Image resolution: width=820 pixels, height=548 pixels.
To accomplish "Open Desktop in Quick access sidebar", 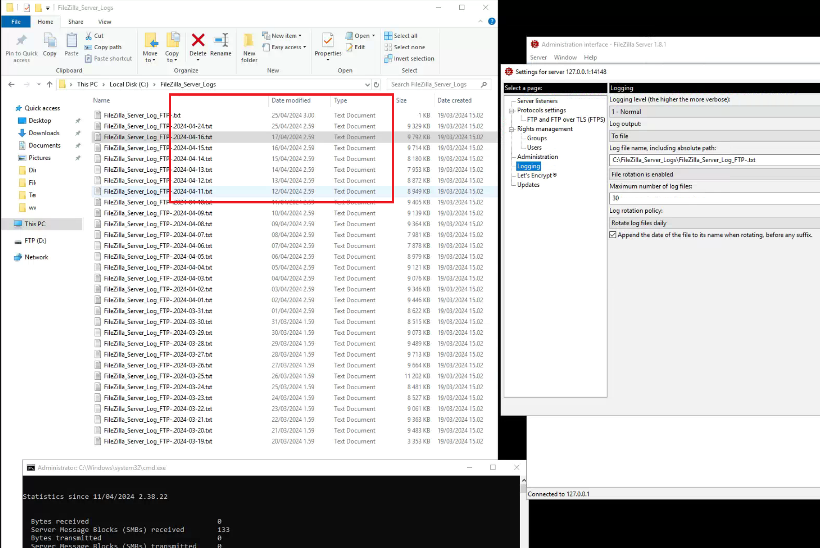I will [40, 121].
